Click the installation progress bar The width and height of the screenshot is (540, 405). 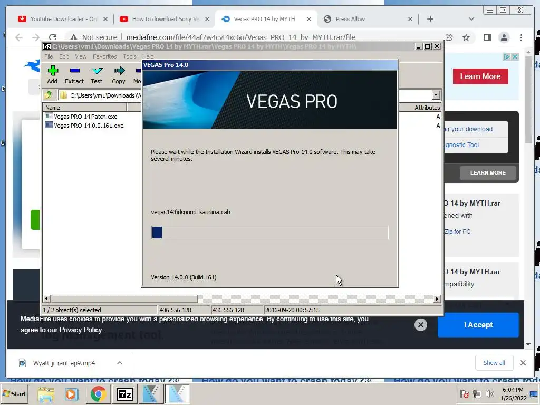(x=269, y=233)
